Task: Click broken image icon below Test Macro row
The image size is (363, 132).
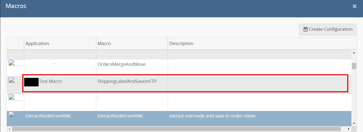Action: (x=11, y=97)
